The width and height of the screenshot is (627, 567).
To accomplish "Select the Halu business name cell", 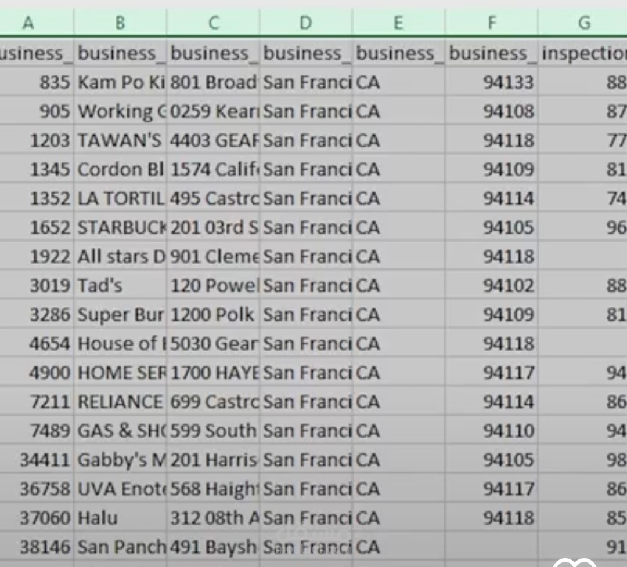I will point(120,518).
